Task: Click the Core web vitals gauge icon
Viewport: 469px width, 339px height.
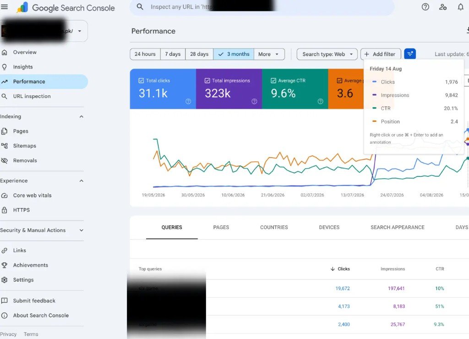Action: [5, 195]
